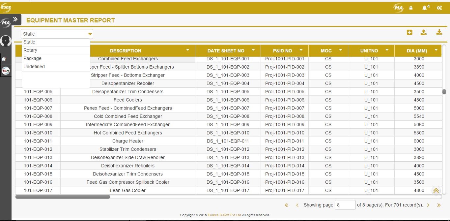Viewport: 450px width, 221px height.
Task: Click the diameter value 5060
Action: pyautogui.click(x=419, y=125)
